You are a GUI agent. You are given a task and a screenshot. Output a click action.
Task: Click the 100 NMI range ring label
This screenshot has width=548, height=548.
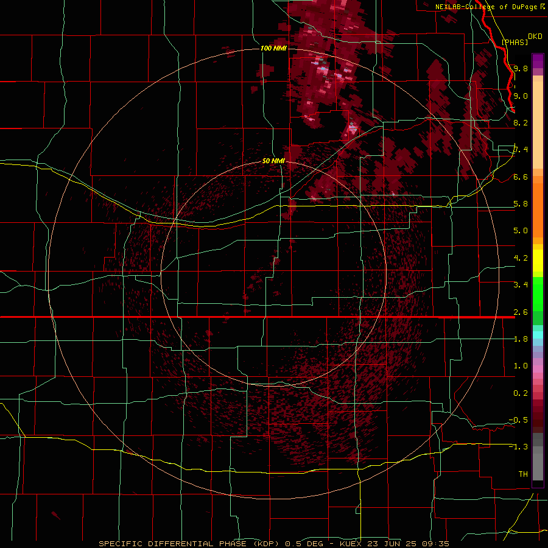(273, 48)
